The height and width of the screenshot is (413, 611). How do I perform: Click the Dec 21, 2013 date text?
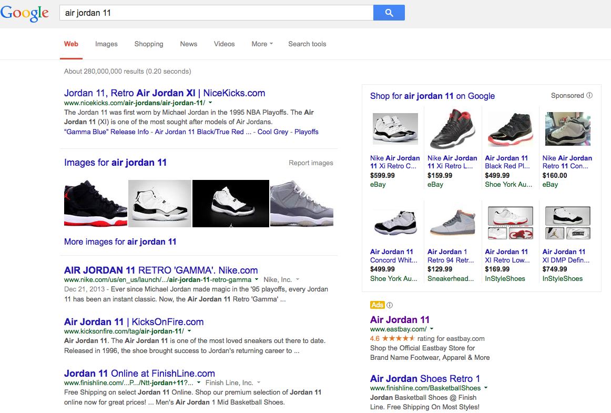[84, 289]
